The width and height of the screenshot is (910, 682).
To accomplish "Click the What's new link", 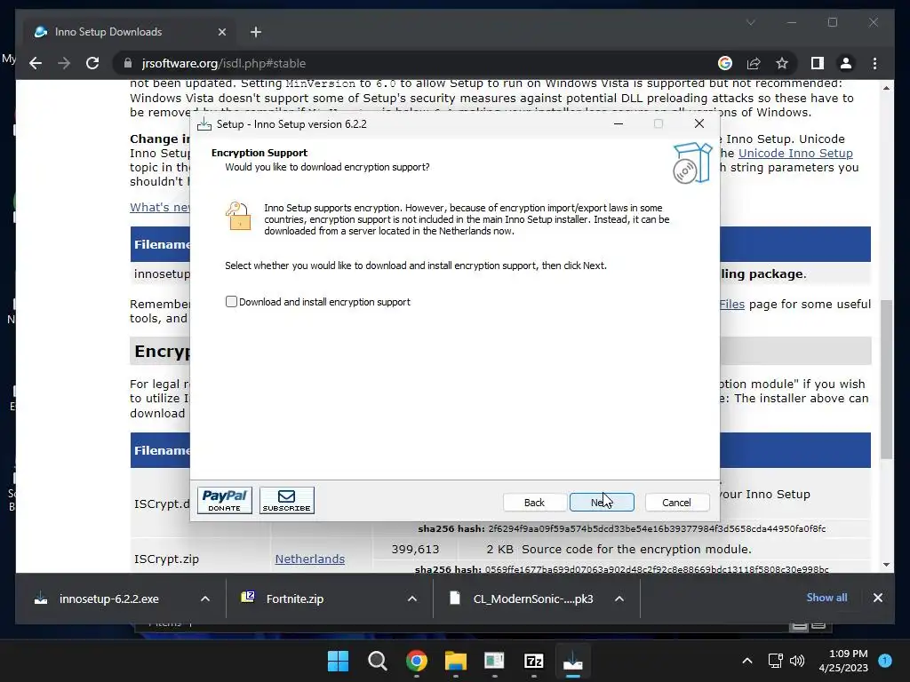I will tap(160, 207).
